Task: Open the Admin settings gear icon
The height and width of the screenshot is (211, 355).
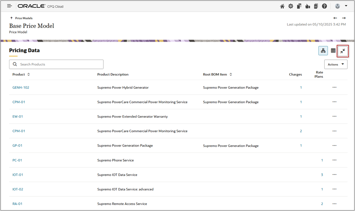Action: click(x=291, y=6)
